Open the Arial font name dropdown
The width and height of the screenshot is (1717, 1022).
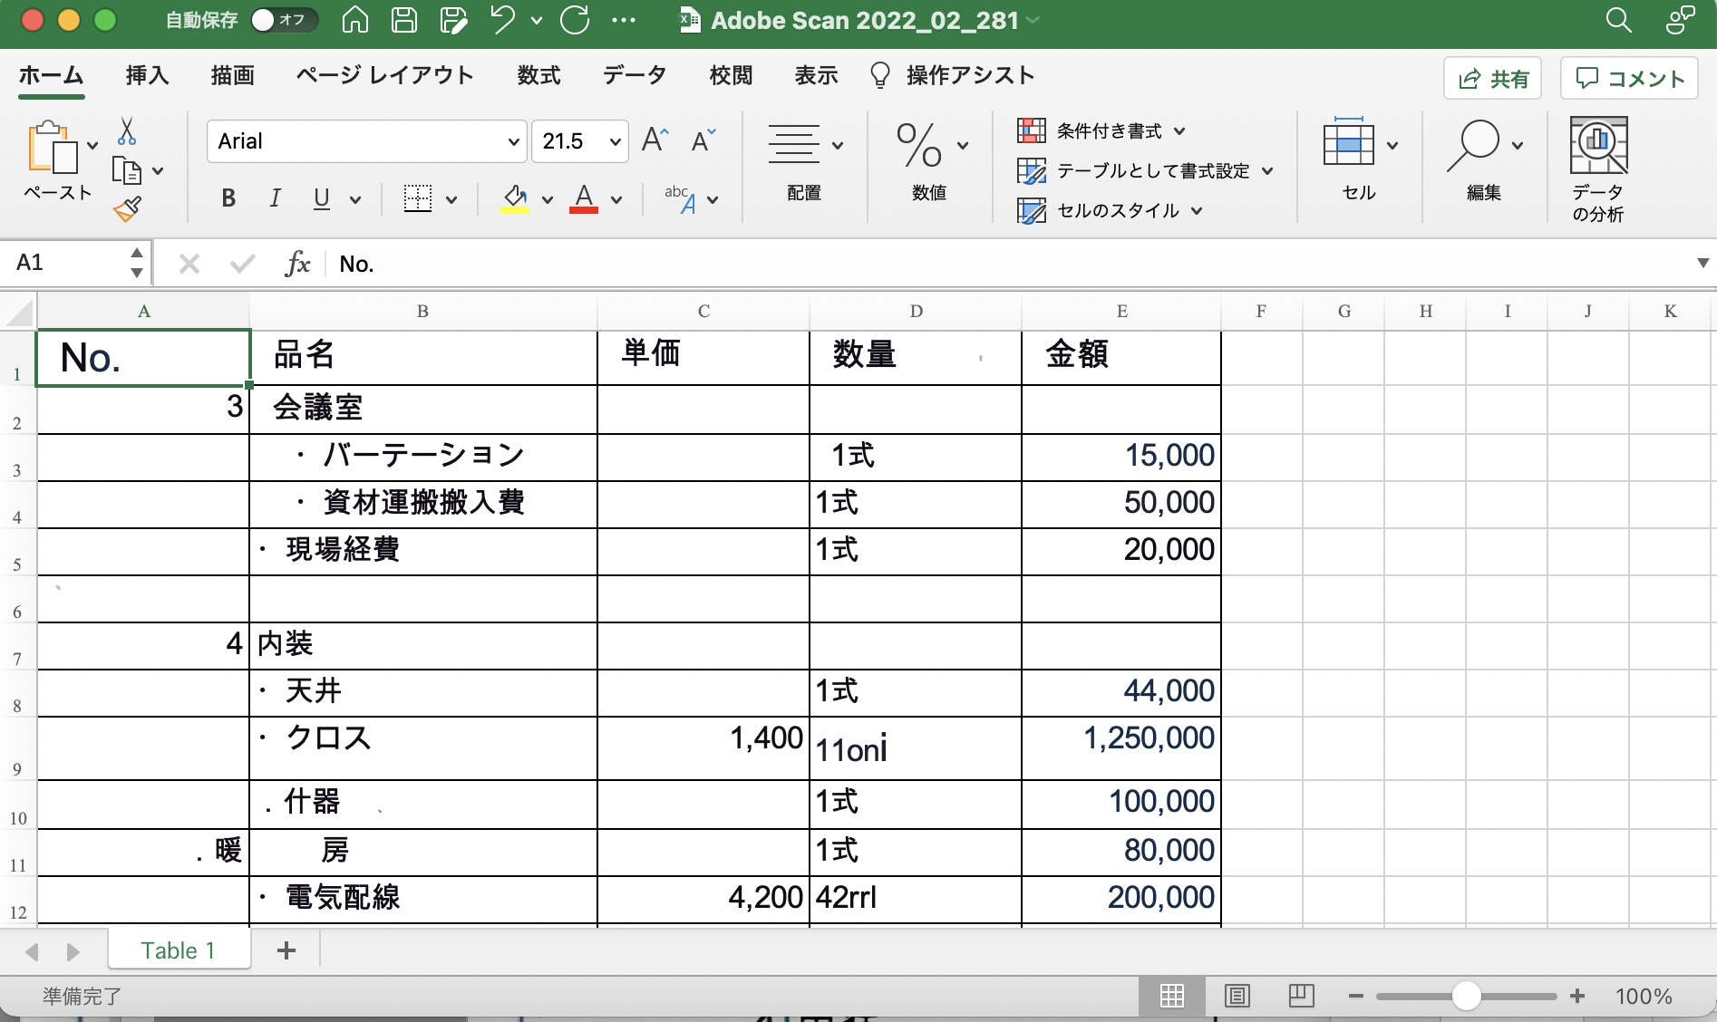tap(513, 141)
